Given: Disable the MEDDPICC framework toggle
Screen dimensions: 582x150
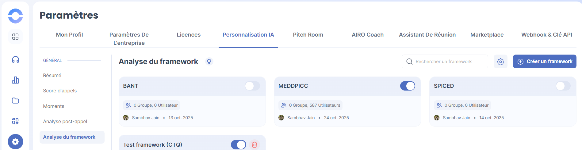Looking at the screenshot, I should (408, 86).
